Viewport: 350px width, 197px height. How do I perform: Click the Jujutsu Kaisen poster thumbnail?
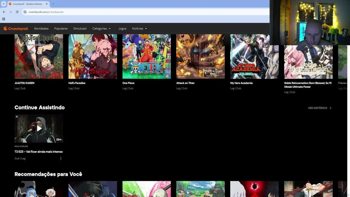tap(39, 56)
